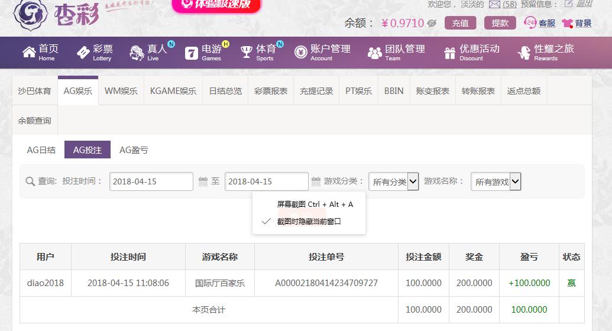Toggle hide window when capturing option

[309, 221]
